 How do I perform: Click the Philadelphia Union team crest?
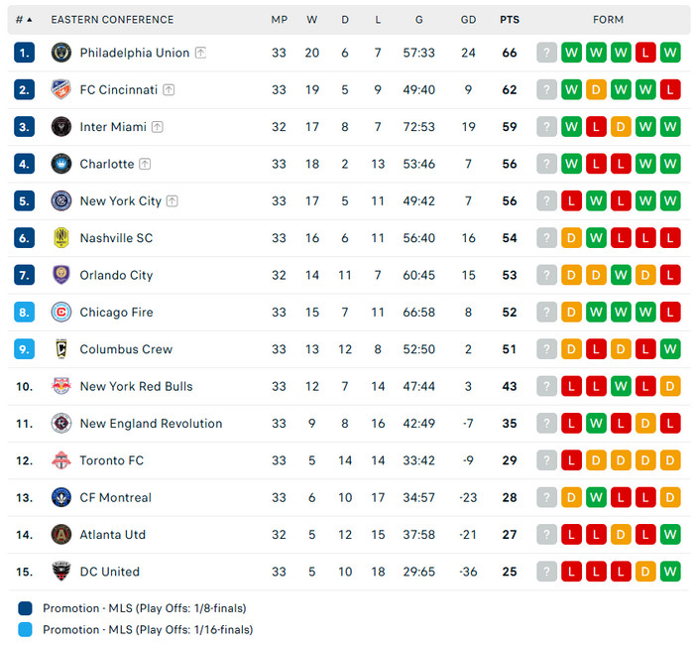coord(61,53)
